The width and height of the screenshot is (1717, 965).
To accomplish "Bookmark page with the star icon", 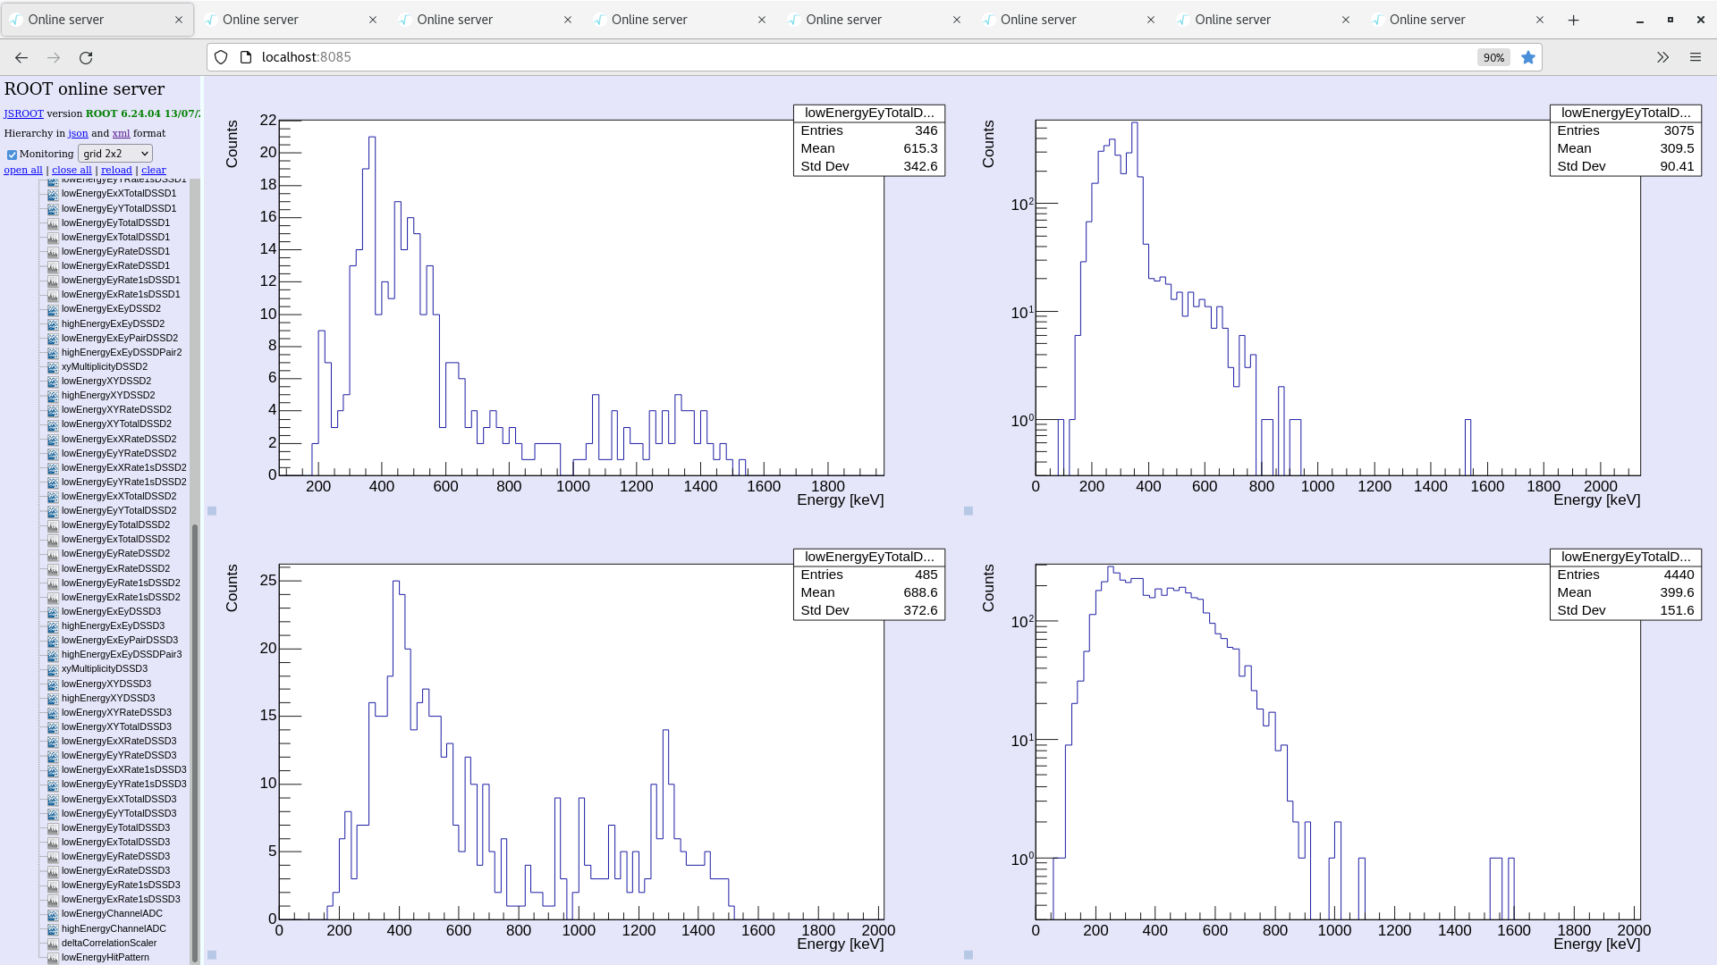I will coord(1528,57).
